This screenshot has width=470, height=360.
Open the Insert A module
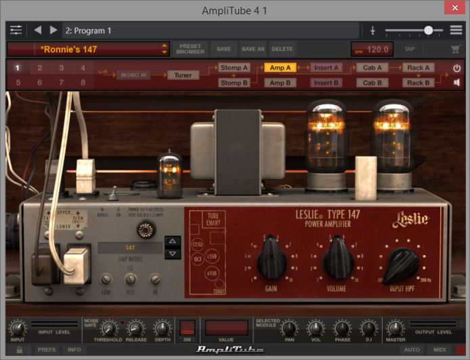(326, 68)
